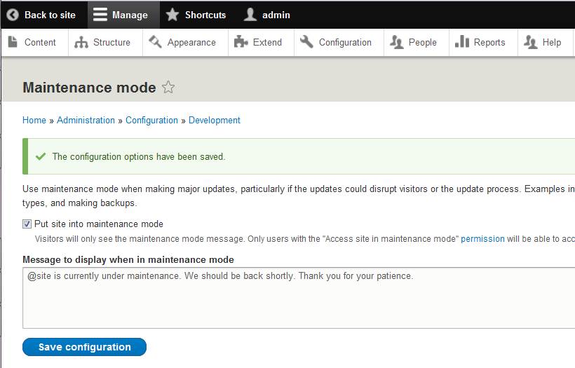The image size is (575, 368).
Task: Click the Appearance paintbrush icon
Action: 156,42
